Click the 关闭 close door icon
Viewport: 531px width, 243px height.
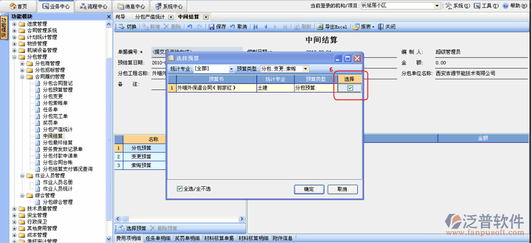click(381, 27)
